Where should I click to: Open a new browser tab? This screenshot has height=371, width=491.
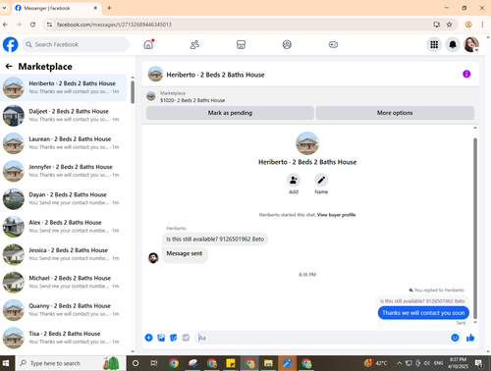(x=109, y=8)
